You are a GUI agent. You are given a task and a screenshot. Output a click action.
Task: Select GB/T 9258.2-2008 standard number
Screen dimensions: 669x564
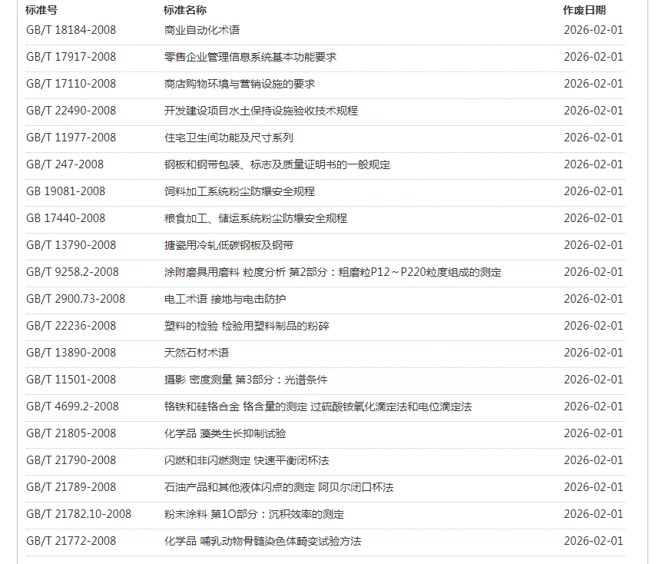72,272
